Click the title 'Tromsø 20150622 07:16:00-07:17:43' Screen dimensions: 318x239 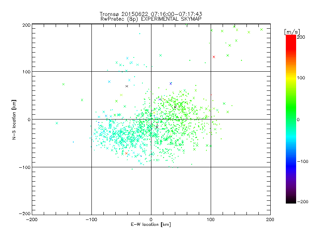point(151,14)
